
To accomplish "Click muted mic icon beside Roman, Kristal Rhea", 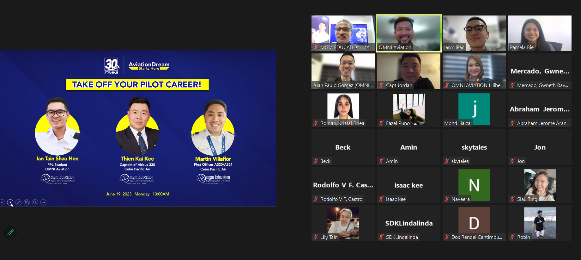I will click(316, 123).
